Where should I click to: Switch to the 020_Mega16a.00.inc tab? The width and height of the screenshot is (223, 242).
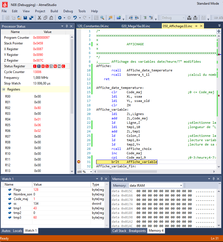[136, 26]
